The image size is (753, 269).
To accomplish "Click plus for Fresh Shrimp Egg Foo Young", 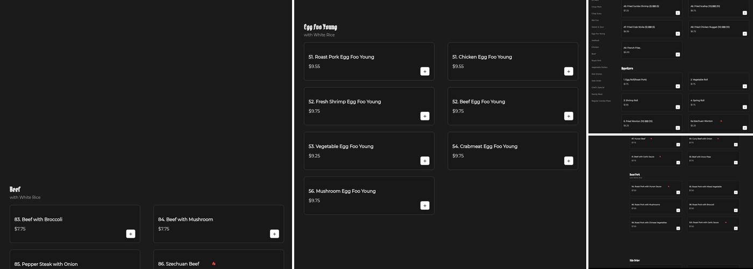I will tap(425, 116).
